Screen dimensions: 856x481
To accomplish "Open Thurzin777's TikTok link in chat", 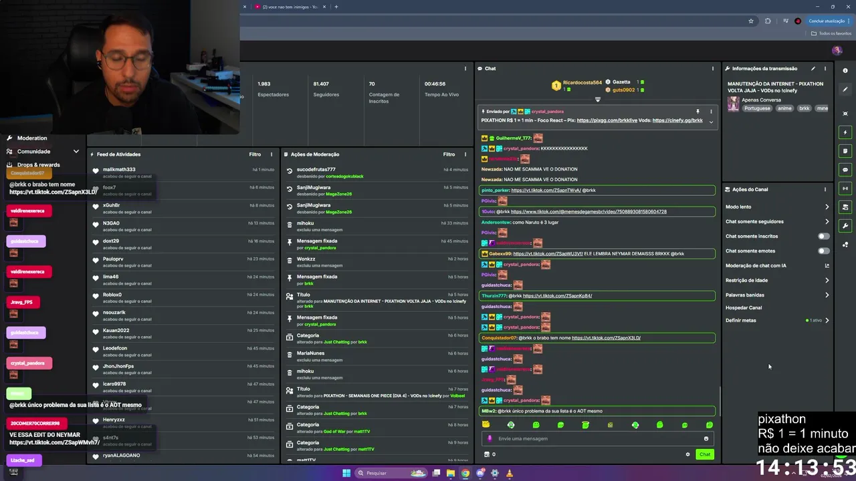I will click(557, 296).
